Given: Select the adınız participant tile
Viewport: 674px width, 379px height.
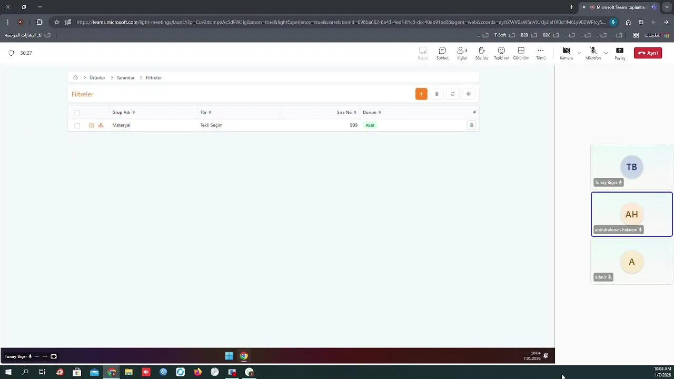Looking at the screenshot, I should 632,262.
